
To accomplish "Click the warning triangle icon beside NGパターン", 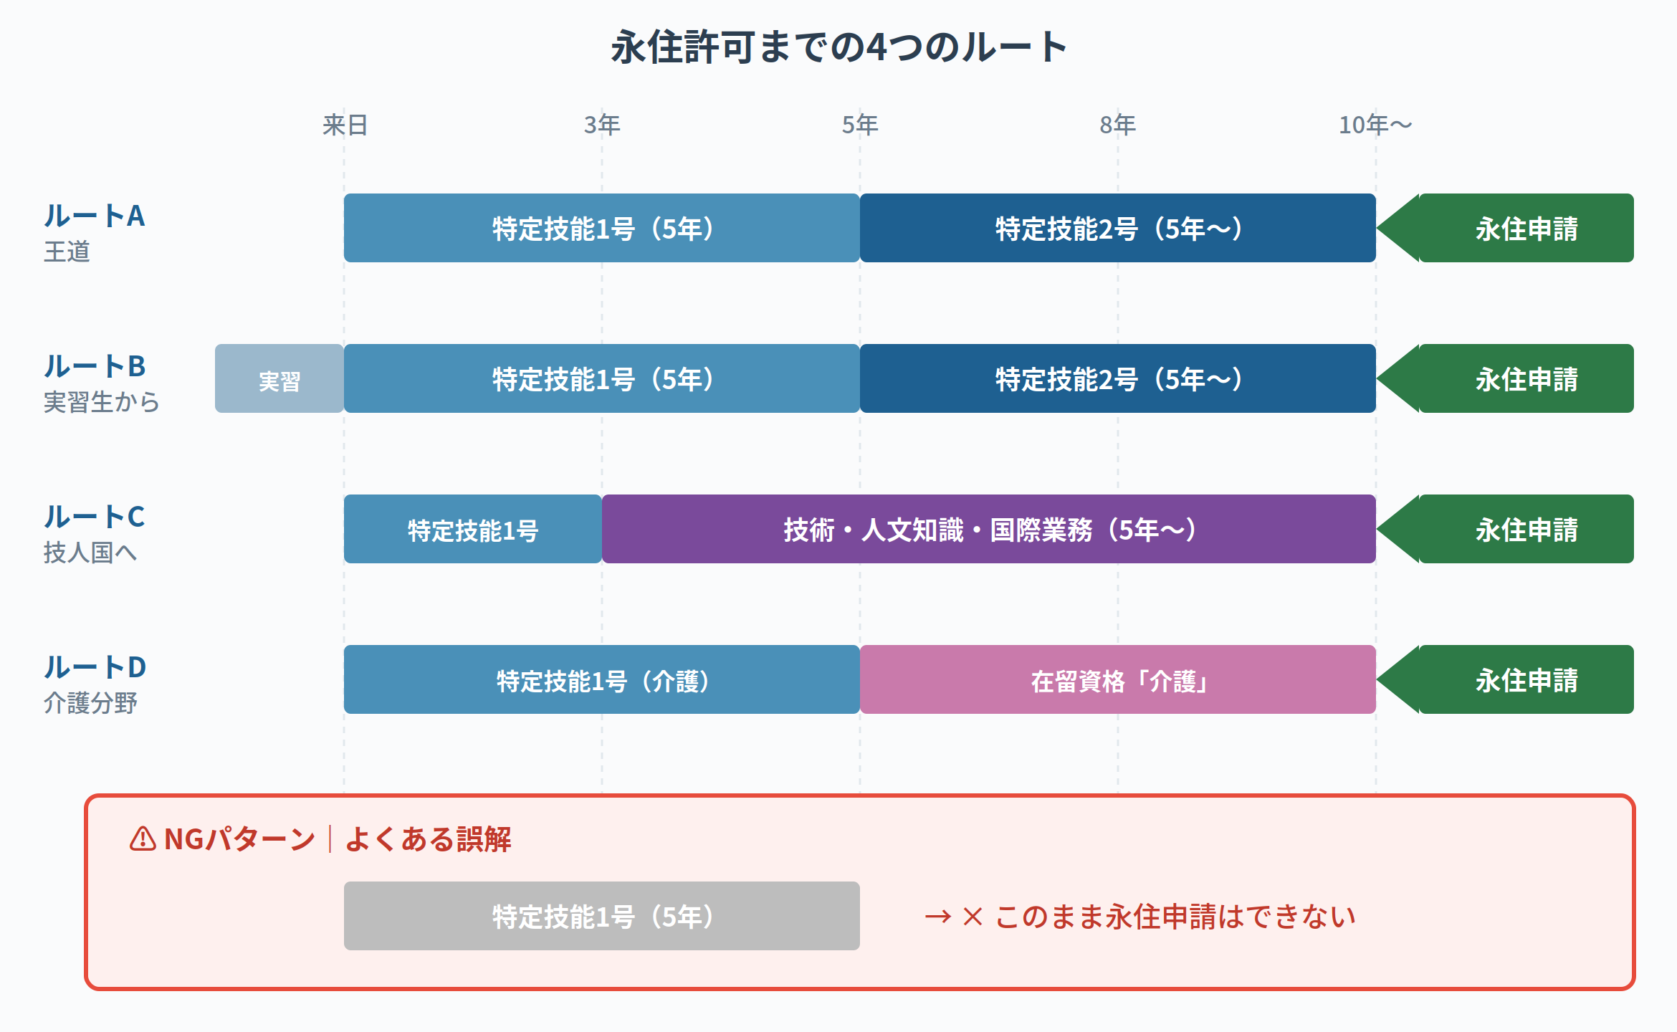I will (143, 838).
